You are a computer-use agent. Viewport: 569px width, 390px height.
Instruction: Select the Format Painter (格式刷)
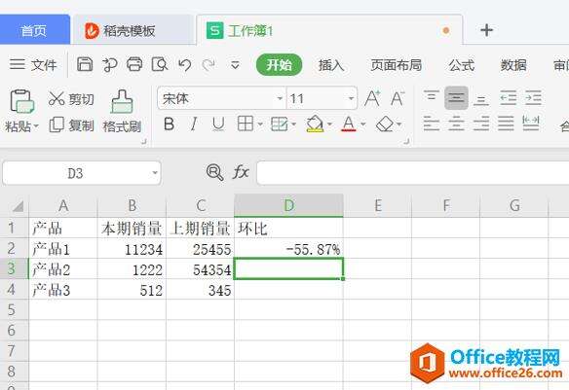click(122, 112)
